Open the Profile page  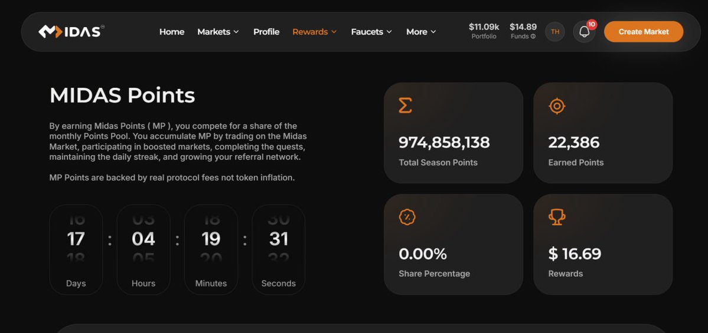point(266,32)
